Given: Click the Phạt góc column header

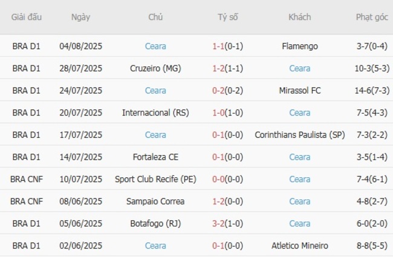Looking at the screenshot, I should [x=372, y=17].
